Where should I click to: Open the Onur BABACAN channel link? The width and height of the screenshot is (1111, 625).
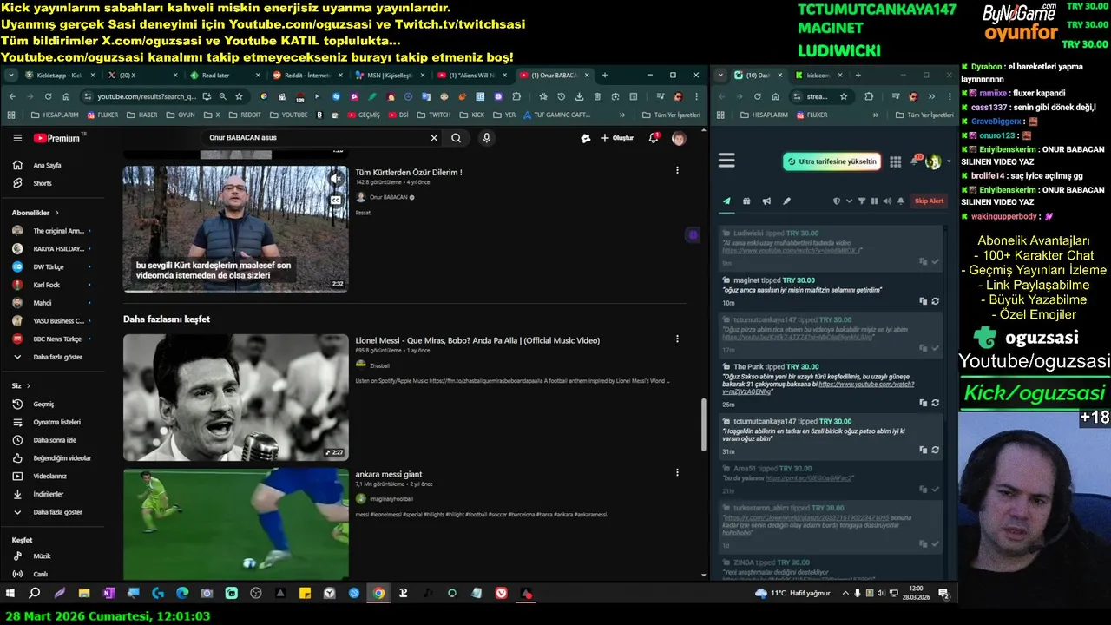(x=388, y=197)
